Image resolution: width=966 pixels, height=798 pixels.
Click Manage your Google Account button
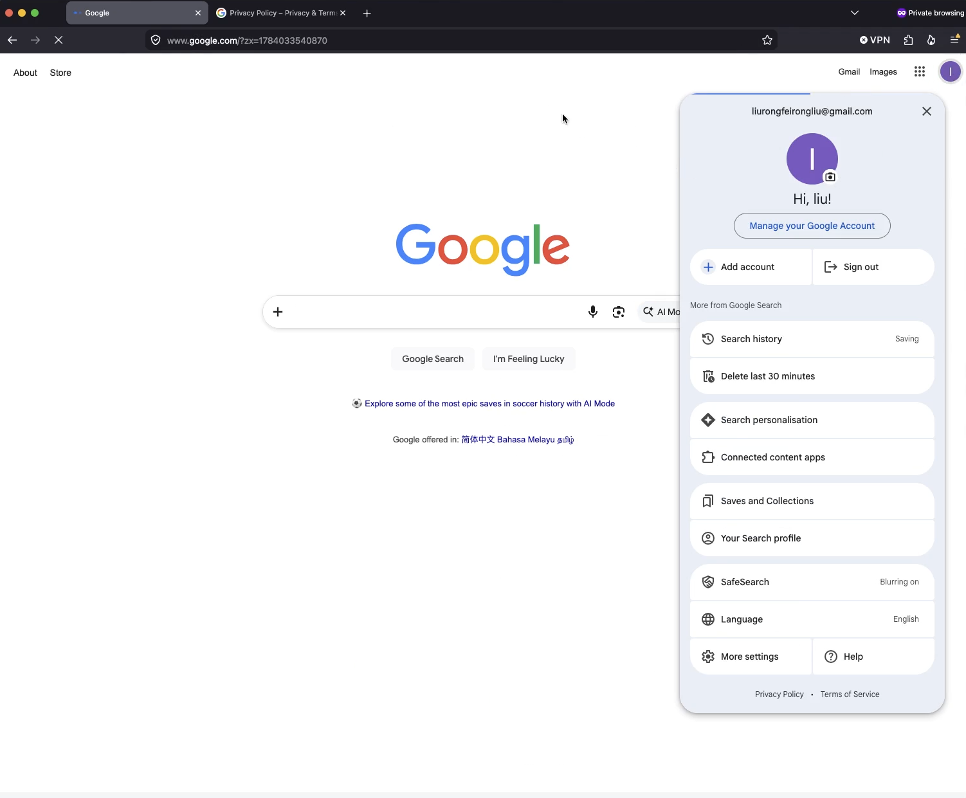pyautogui.click(x=812, y=226)
